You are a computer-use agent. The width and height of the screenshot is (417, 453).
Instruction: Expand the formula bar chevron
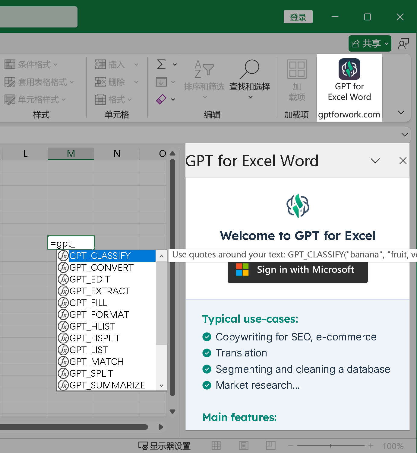(405, 135)
